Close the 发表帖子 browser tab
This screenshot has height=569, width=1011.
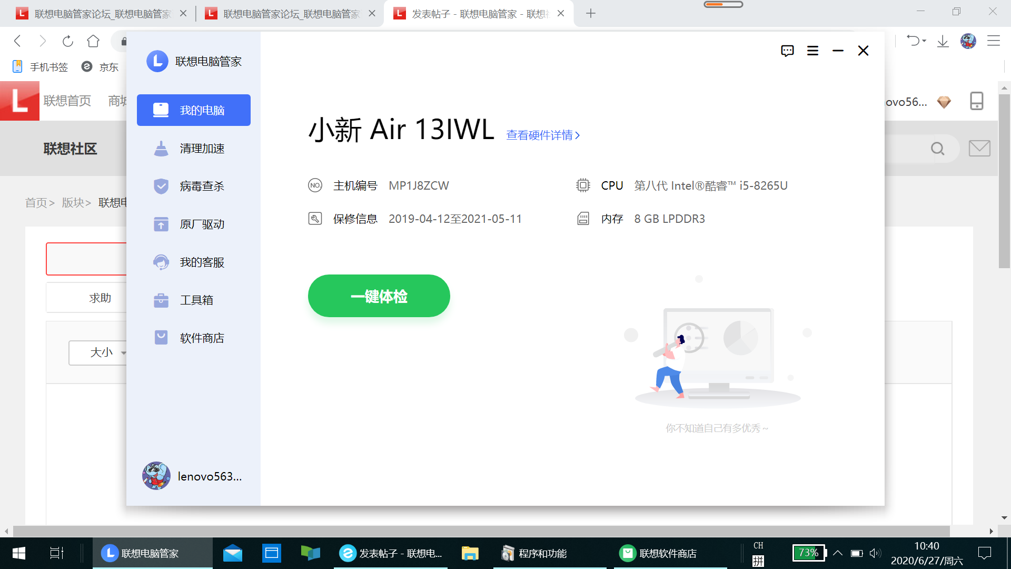point(561,14)
